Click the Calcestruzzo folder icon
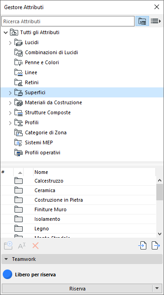164x295 pixels. [19, 181]
